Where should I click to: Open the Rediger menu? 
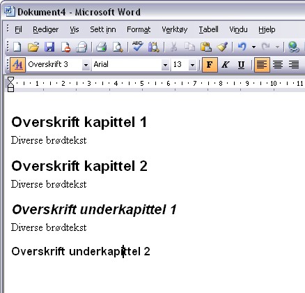[x=46, y=29]
